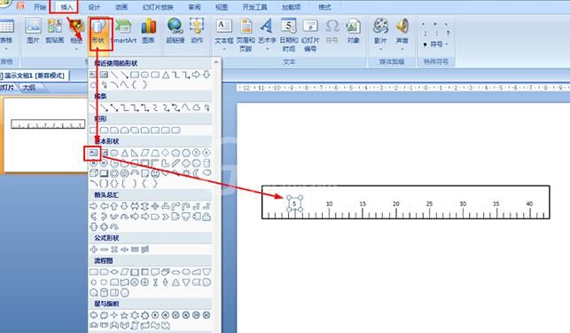
Task: Open the 动画 ribbon tab
Action: pos(121,6)
